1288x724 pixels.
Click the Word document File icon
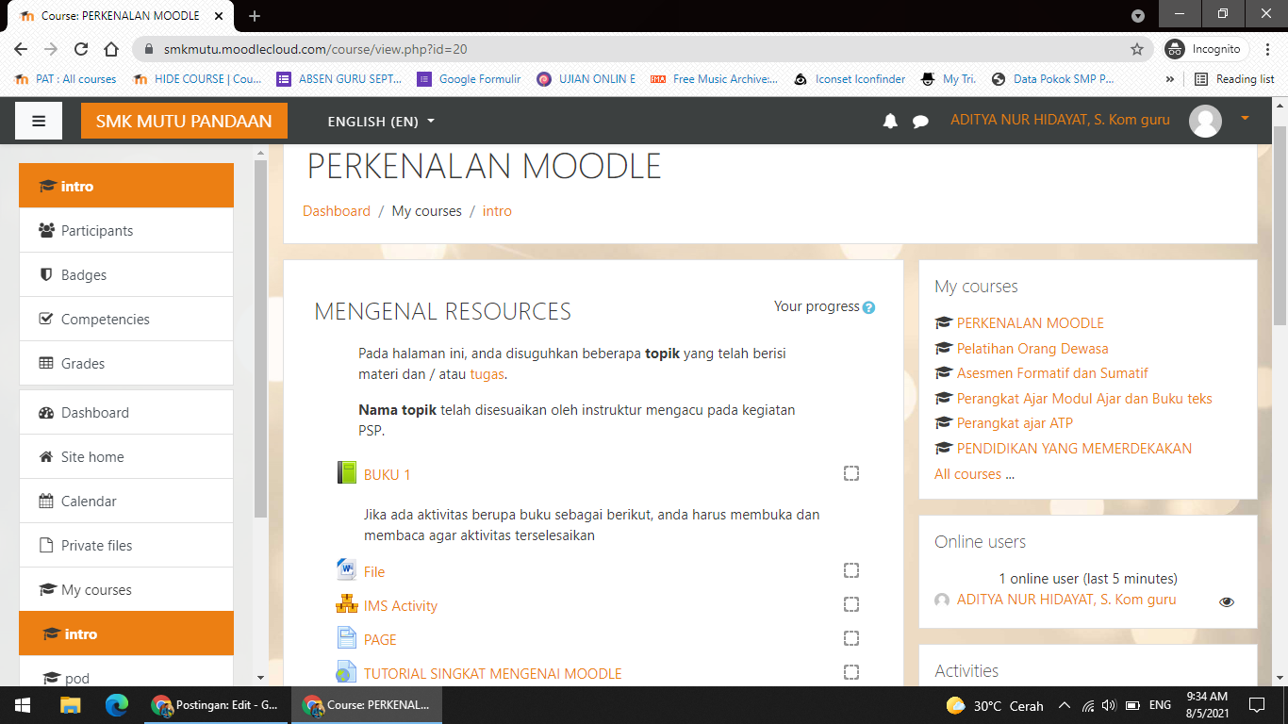346,570
